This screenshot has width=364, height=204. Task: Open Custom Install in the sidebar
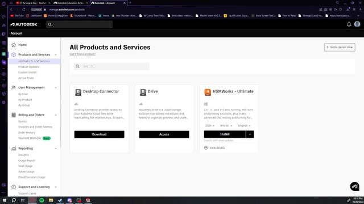[x=27, y=73]
